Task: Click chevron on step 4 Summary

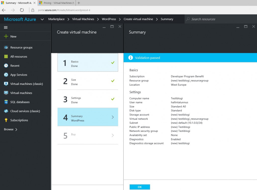Action: pyautogui.click(x=113, y=117)
